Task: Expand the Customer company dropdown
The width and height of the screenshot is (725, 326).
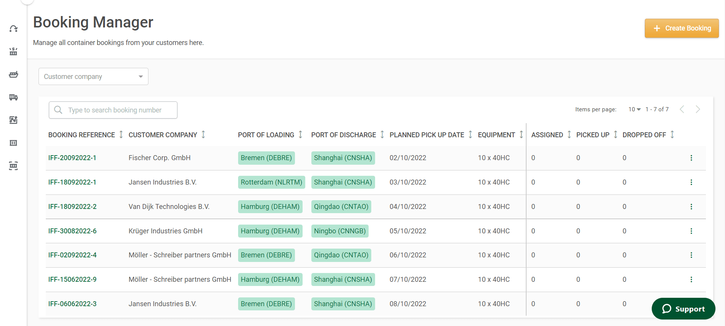Action: tap(93, 77)
